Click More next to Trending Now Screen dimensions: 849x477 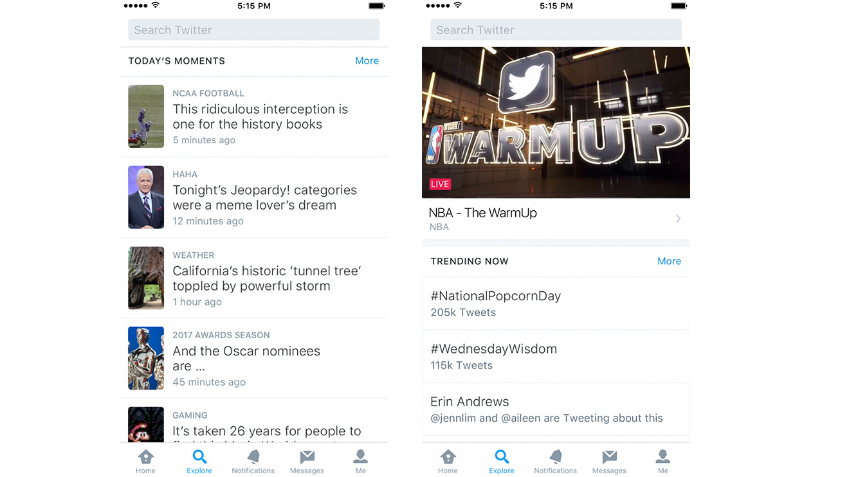[669, 261]
